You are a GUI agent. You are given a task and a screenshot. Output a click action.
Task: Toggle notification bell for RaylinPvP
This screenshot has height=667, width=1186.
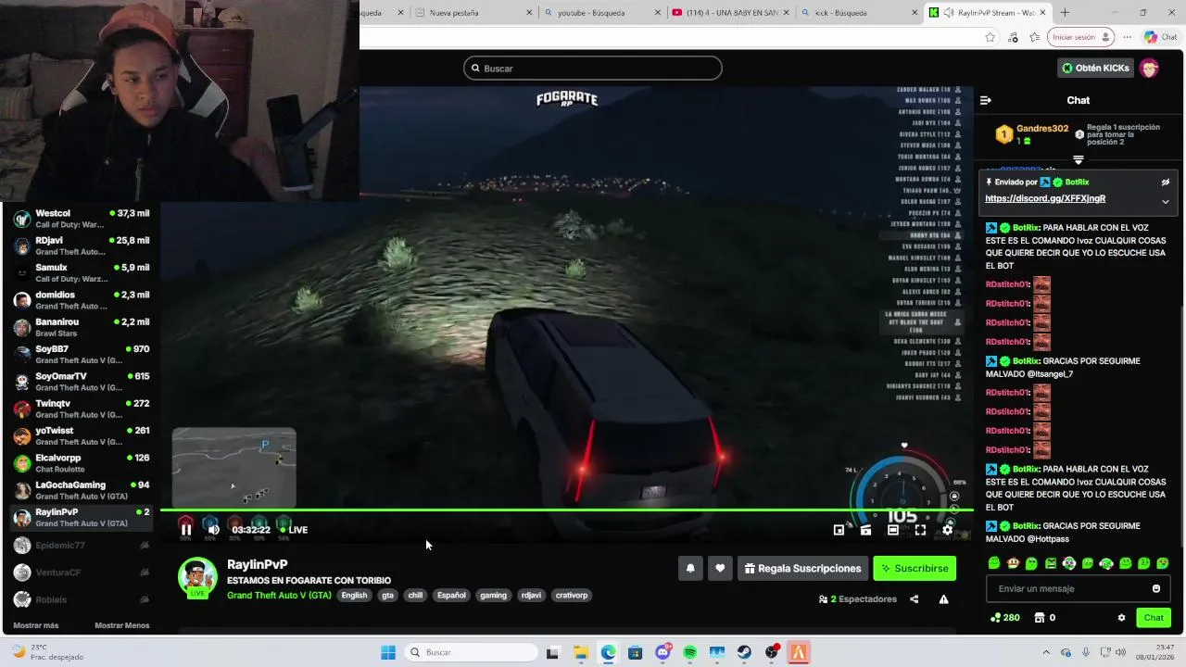click(690, 569)
